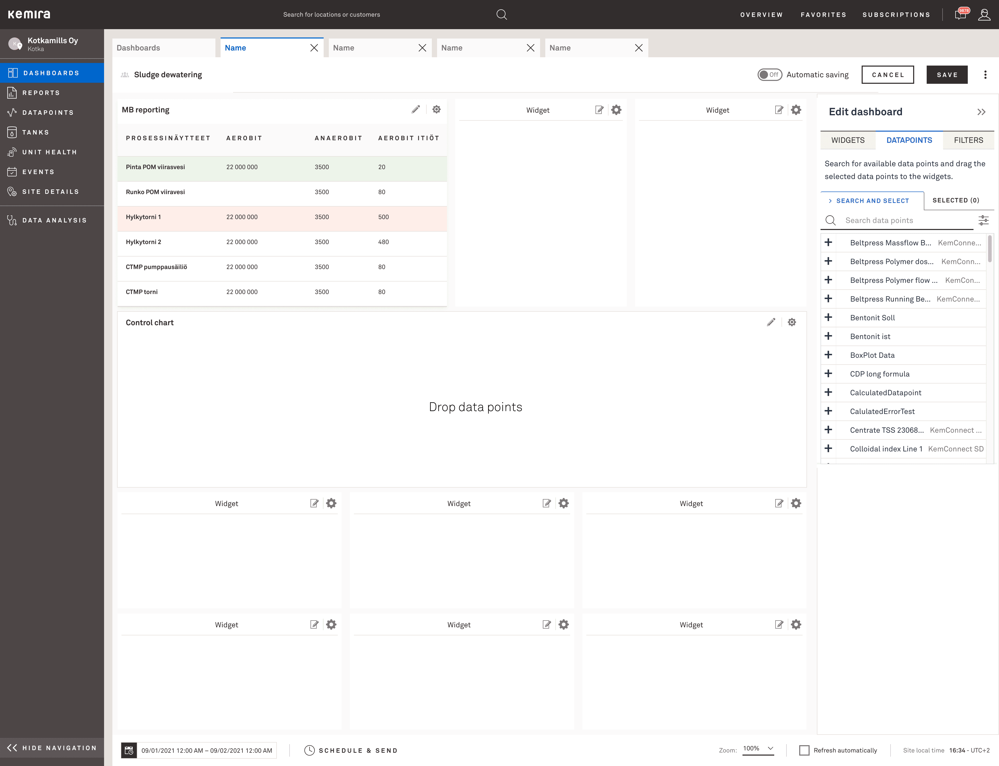
Task: Edit MB reporting title using pencil icon
Action: (415, 110)
